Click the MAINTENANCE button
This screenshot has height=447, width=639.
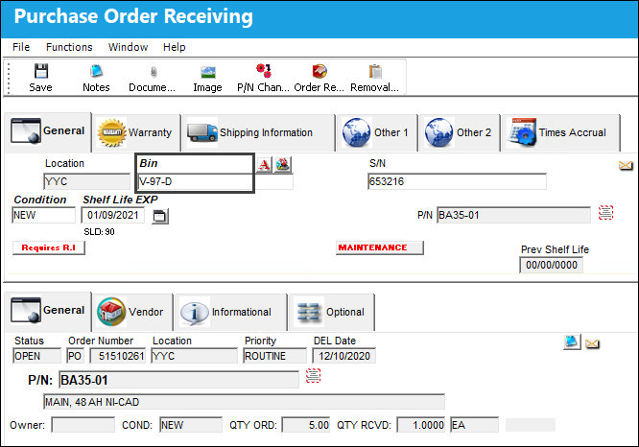tap(380, 247)
